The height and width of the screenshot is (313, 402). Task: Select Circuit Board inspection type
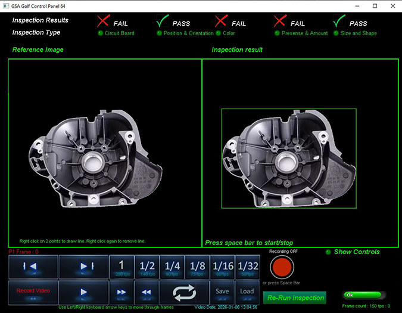click(x=99, y=33)
